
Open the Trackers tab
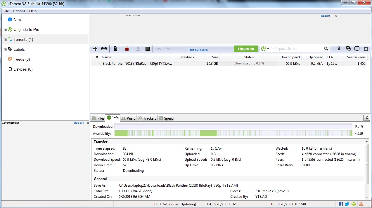147,118
